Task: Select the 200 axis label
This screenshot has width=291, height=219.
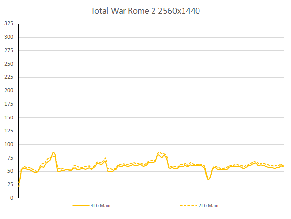Action: pyautogui.click(x=8, y=90)
